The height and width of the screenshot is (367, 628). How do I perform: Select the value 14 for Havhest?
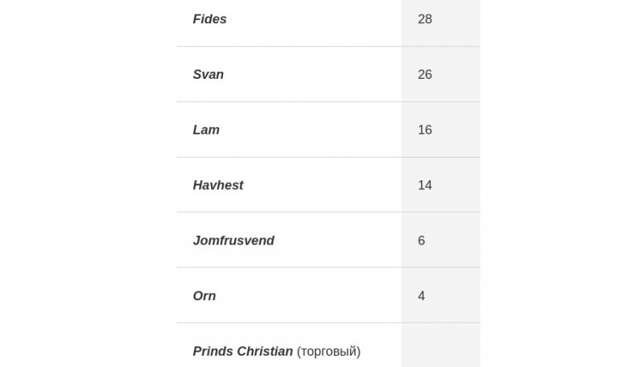click(x=425, y=185)
